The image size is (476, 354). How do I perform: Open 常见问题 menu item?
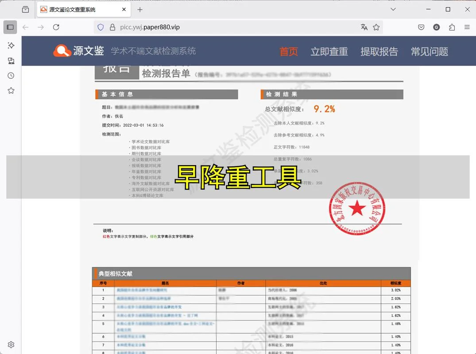coord(430,52)
